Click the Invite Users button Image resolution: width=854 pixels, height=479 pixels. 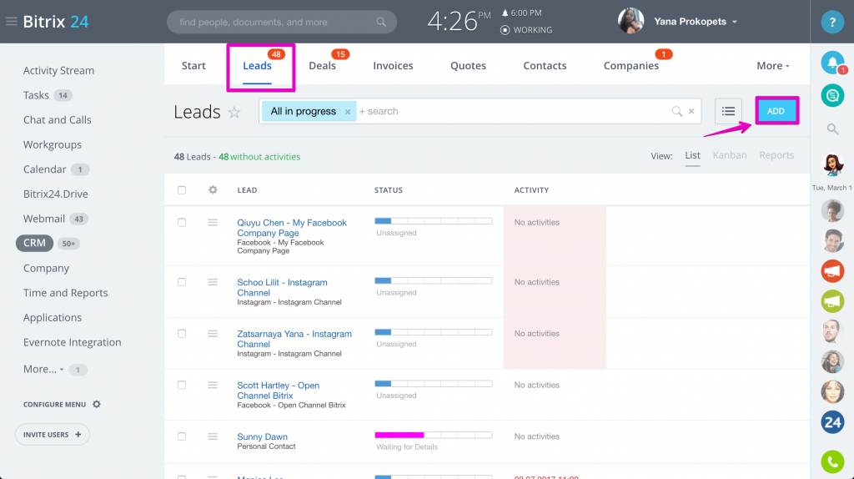pyautogui.click(x=53, y=434)
